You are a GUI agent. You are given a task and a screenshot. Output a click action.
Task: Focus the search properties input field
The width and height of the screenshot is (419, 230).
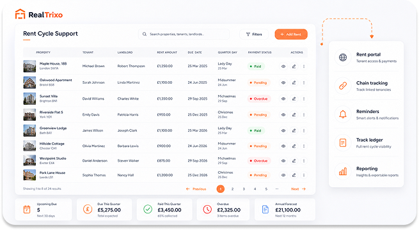[184, 34]
